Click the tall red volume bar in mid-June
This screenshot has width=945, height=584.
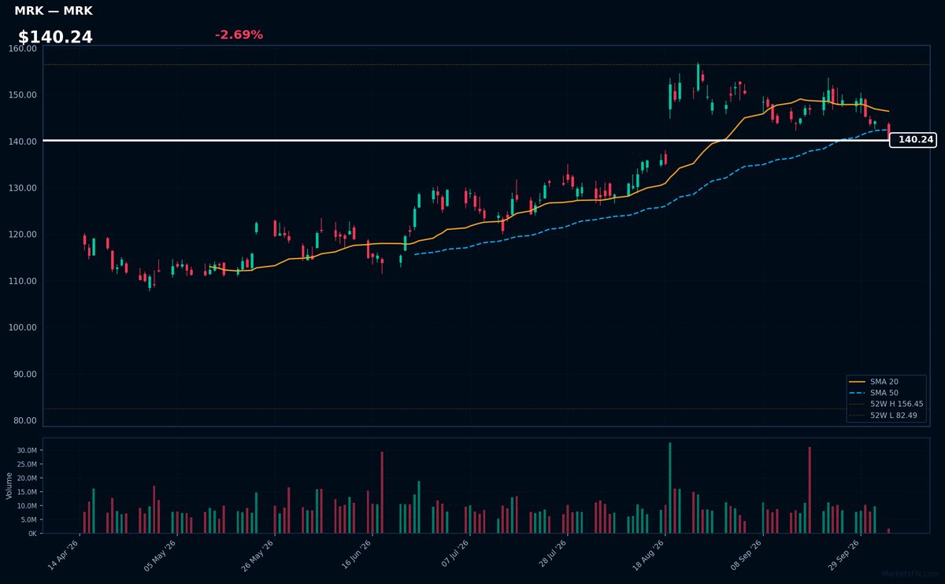pyautogui.click(x=382, y=493)
